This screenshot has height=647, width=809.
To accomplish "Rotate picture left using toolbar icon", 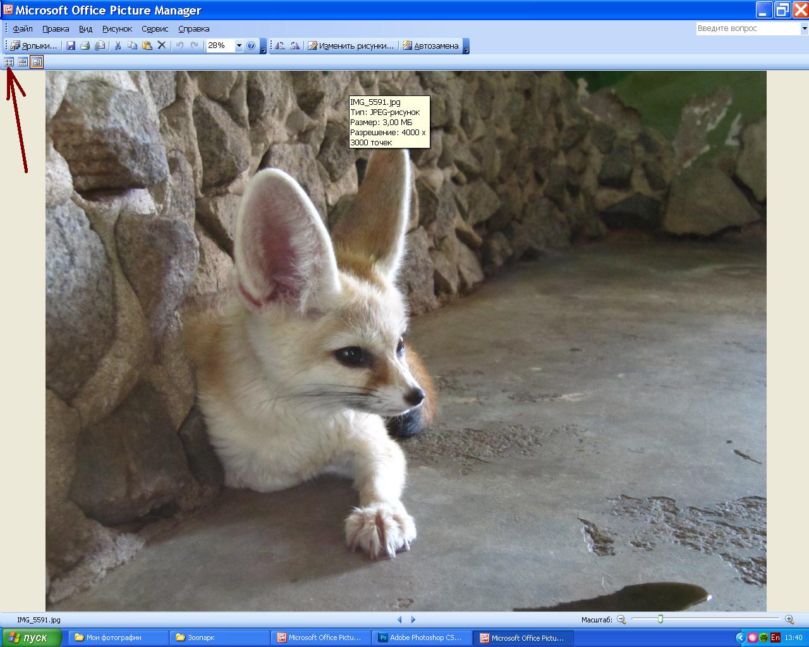I will (279, 45).
